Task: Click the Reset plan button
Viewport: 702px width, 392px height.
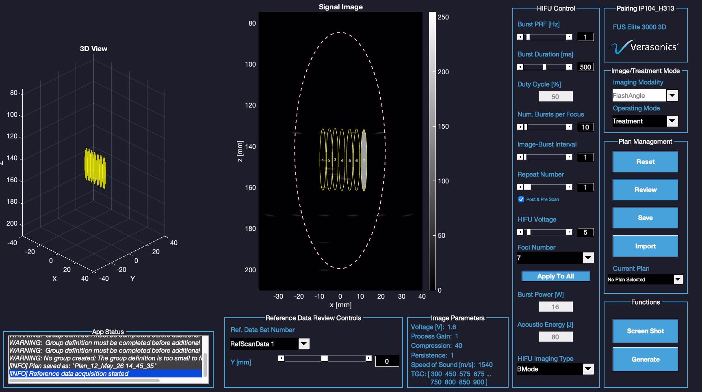Action: click(x=645, y=162)
